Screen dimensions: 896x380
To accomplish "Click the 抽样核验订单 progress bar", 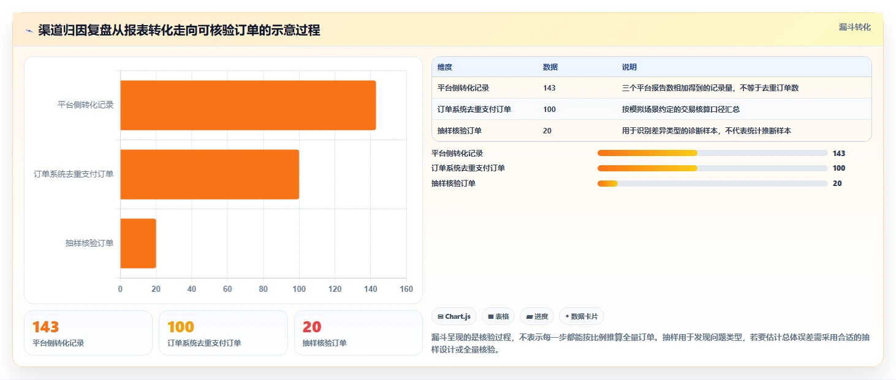I will pyautogui.click(x=712, y=184).
